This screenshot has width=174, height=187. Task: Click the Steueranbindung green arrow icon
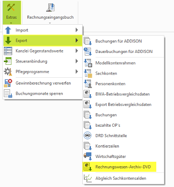[8, 61]
